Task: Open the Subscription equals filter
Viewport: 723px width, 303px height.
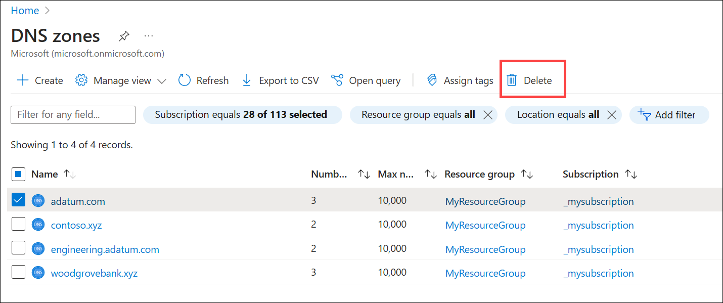Action: [x=242, y=115]
